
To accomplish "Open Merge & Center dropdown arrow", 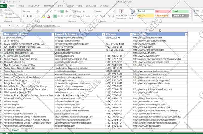I will point(92,16).
